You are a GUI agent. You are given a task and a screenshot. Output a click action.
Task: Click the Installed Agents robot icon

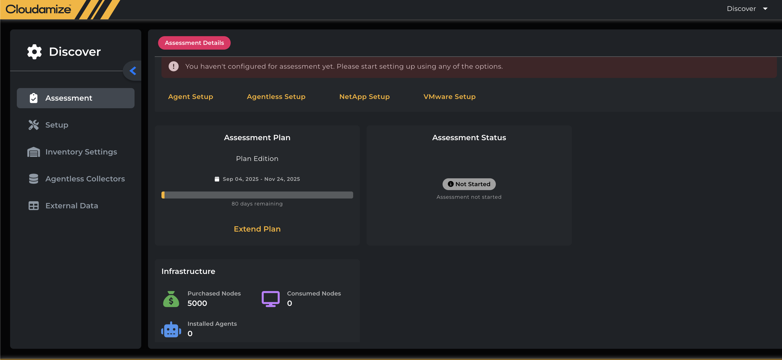pos(171,329)
